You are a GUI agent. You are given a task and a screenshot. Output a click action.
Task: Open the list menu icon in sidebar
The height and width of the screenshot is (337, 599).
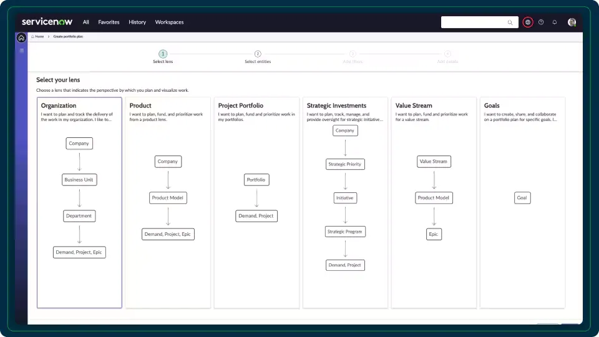click(22, 51)
